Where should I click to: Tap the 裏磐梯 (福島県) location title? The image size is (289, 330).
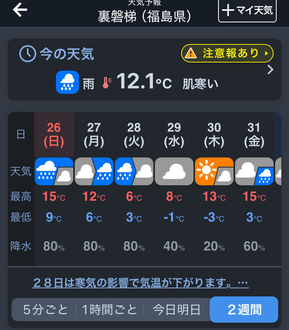[144, 17]
